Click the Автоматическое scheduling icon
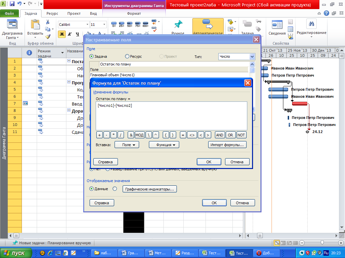 click(x=208, y=24)
